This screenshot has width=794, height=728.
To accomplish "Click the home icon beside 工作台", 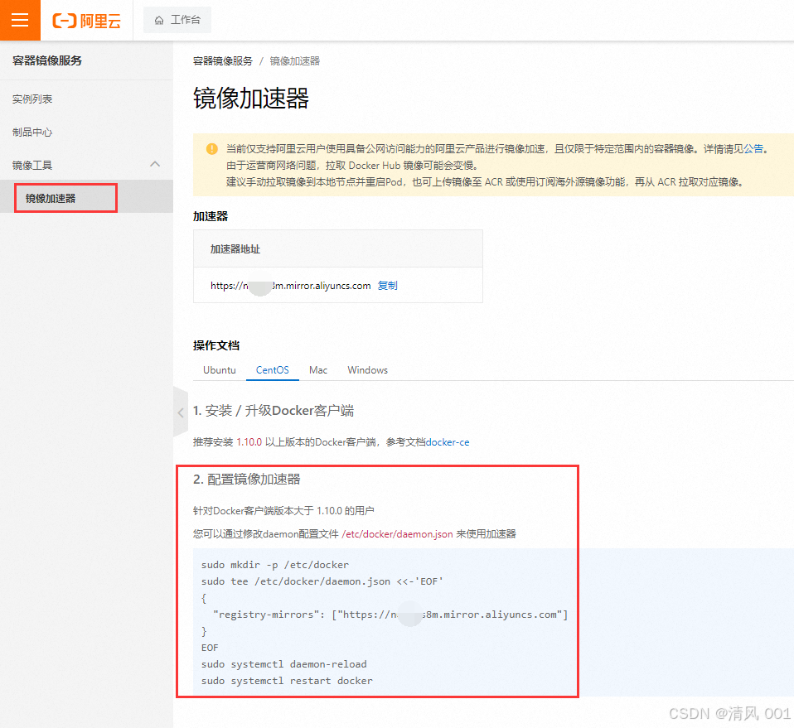I will [x=159, y=20].
